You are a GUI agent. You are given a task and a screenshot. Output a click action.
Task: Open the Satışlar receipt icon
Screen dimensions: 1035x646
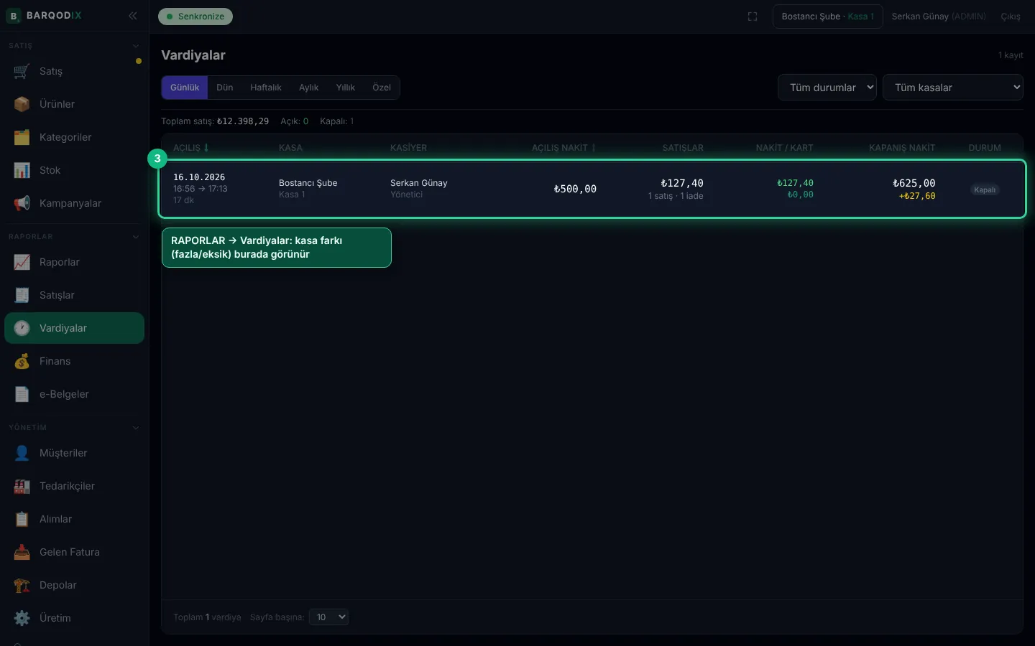pyautogui.click(x=22, y=295)
